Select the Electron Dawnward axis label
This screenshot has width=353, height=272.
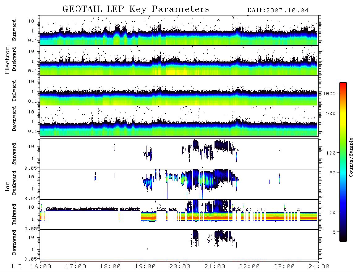pos(14,119)
